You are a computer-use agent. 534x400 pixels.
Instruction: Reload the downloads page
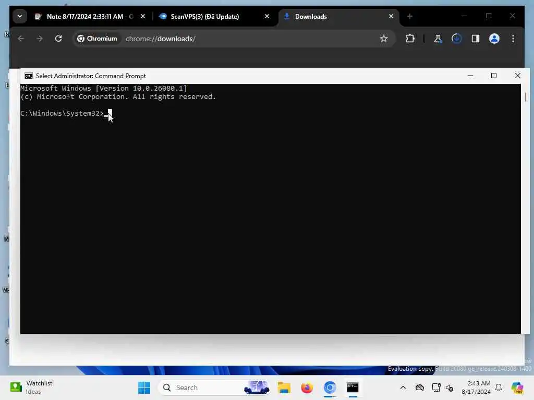tap(58, 39)
